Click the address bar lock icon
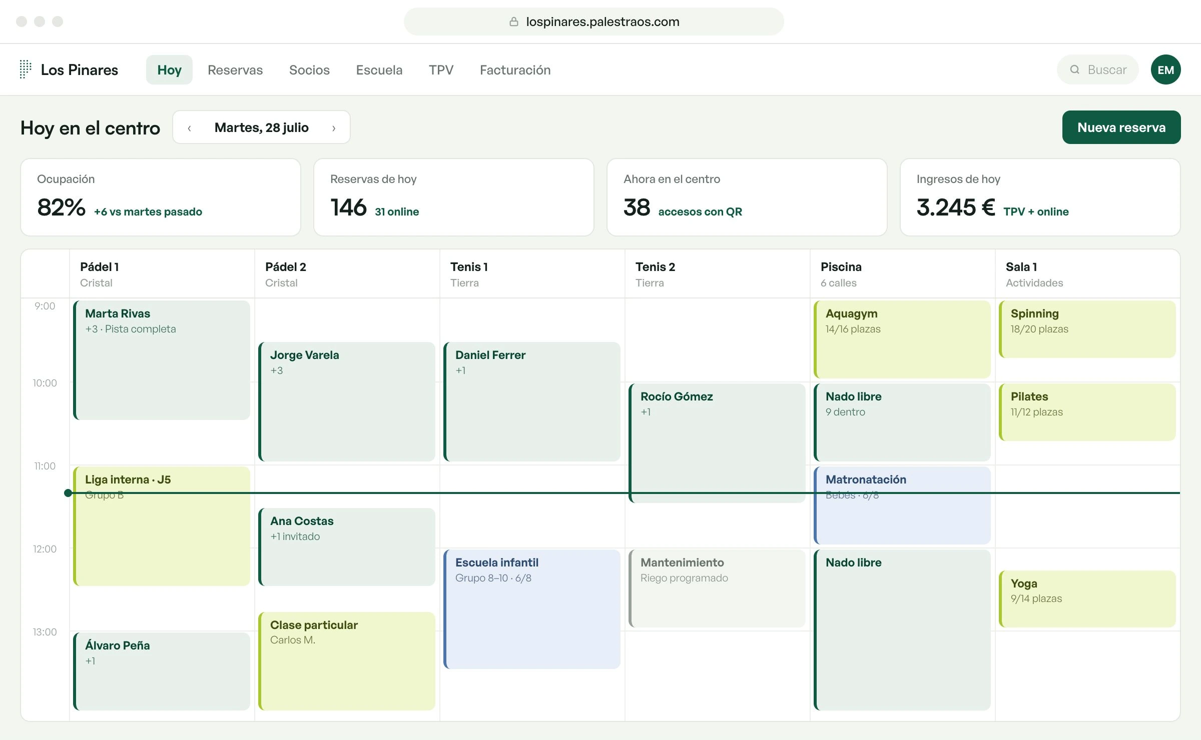The height and width of the screenshot is (740, 1201). coord(513,21)
